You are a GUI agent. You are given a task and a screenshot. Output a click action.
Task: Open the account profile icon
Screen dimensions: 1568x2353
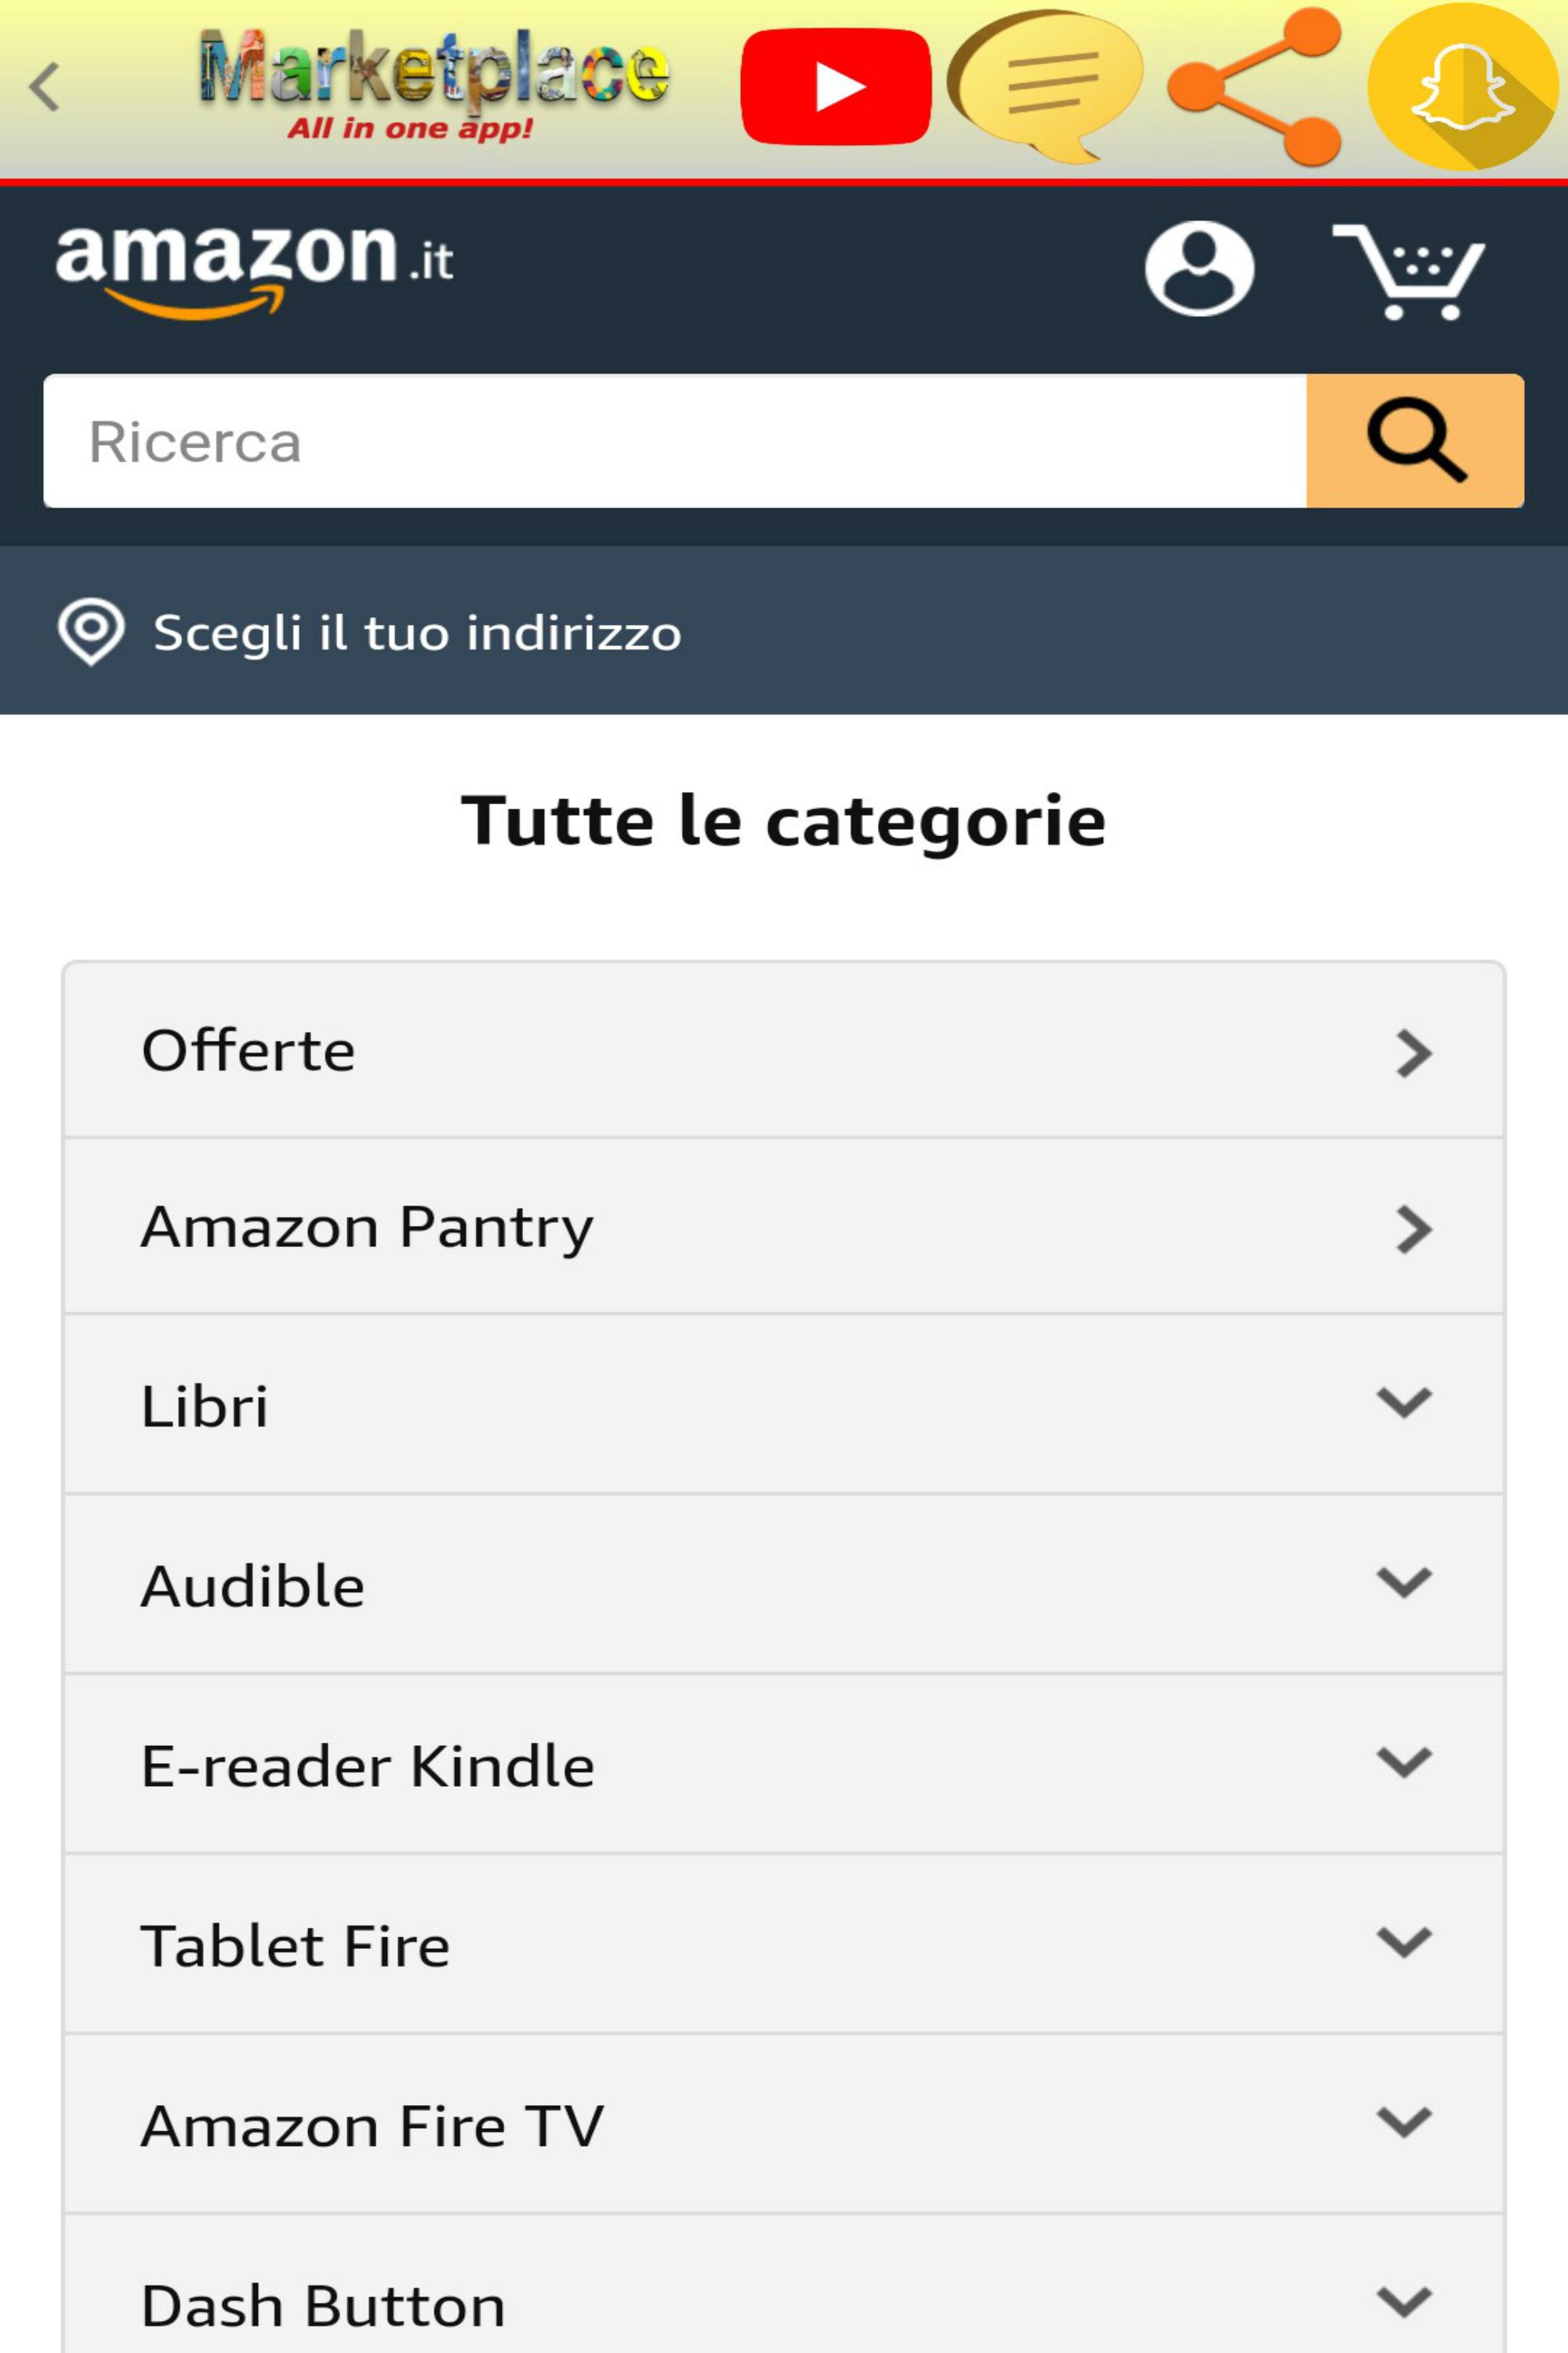click(1199, 268)
